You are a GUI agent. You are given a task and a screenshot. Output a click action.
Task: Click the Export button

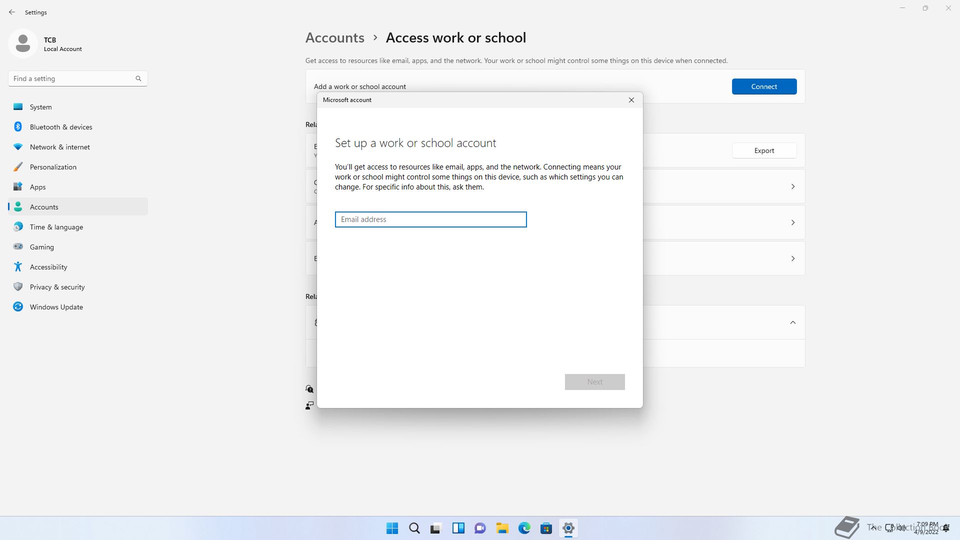point(764,150)
